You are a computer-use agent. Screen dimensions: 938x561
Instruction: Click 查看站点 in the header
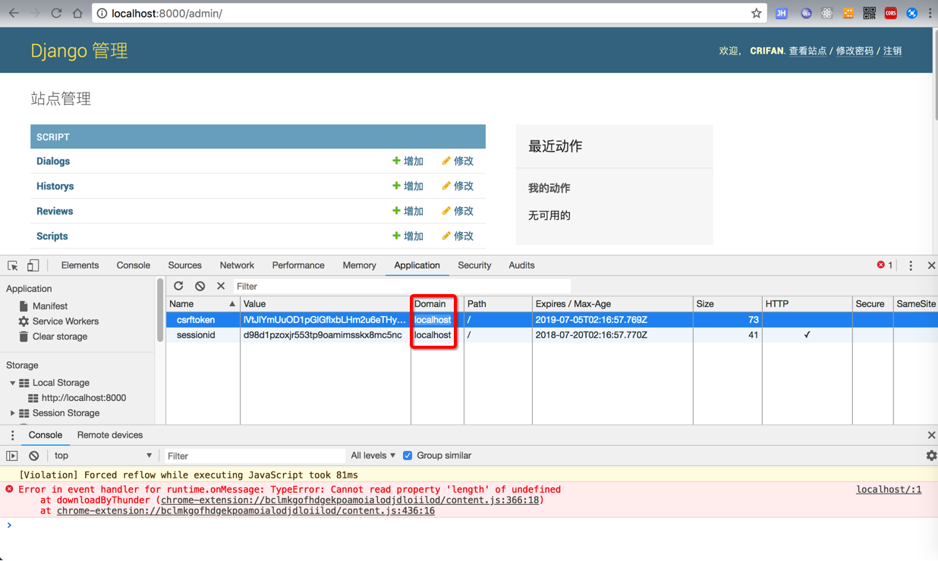807,51
